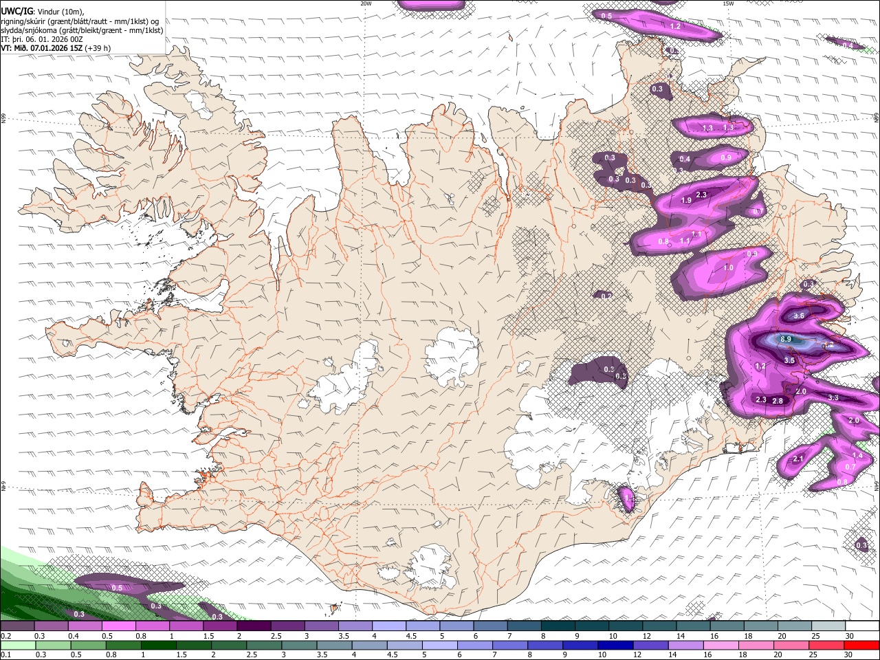The height and width of the screenshot is (660, 880).
Task: Click the 2.1 precipitation value label
Action: pyautogui.click(x=798, y=459)
